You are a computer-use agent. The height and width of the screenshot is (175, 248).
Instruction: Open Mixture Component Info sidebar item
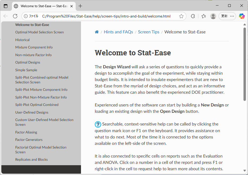(34, 47)
